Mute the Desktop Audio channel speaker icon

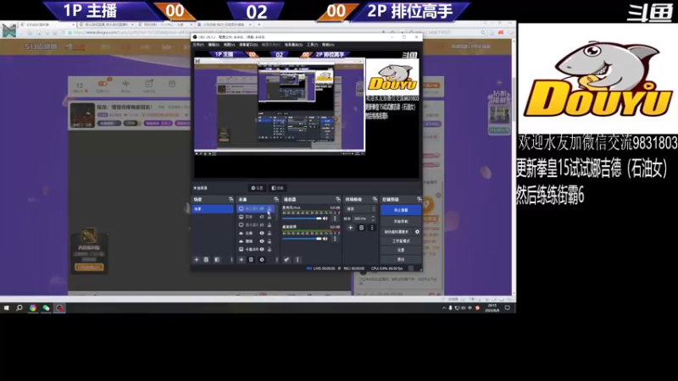point(325,239)
